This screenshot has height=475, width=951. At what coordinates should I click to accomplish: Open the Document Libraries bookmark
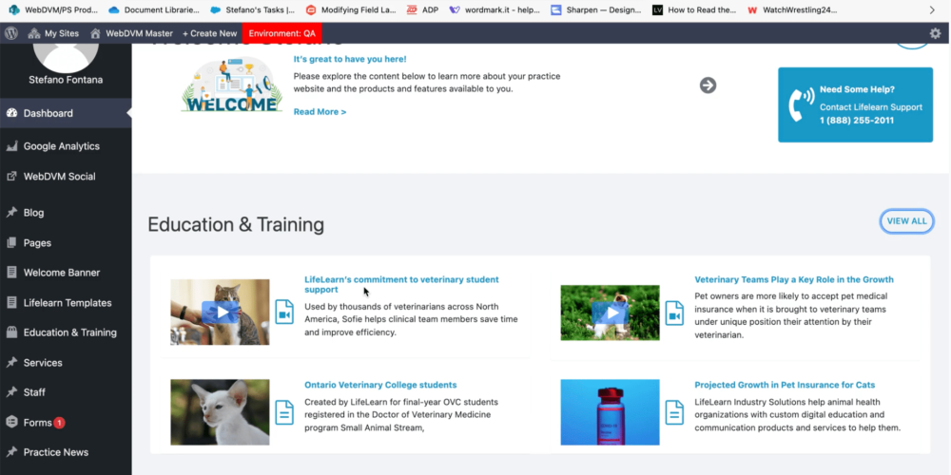pos(153,9)
